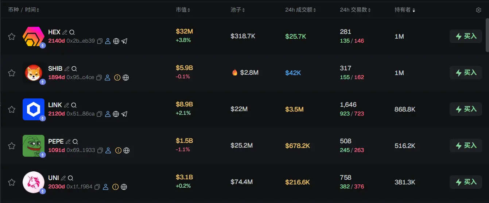Image resolution: width=489 pixels, height=203 pixels.
Task: Open table settings gear icon
Action: [x=478, y=10]
